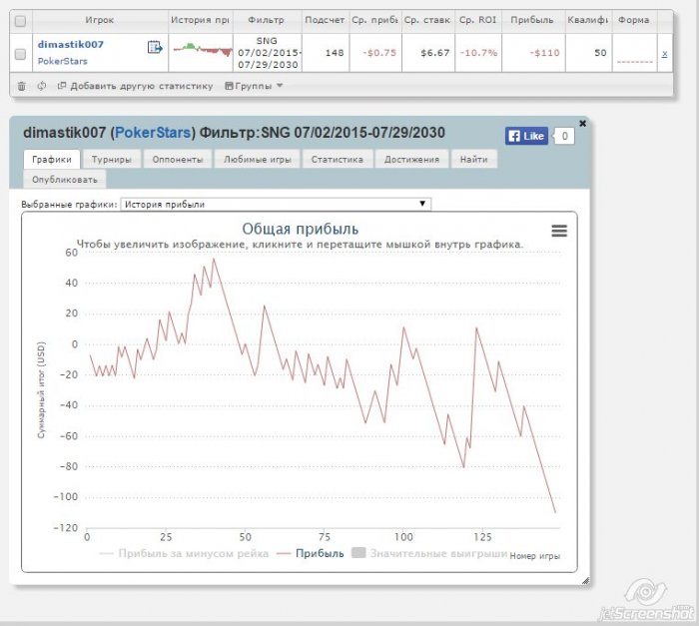Tick the dimastik007 row checkbox
Screen dimensions: 699x626
(21, 54)
